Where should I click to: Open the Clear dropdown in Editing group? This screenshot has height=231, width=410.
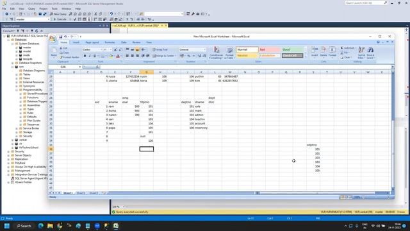tap(346, 57)
